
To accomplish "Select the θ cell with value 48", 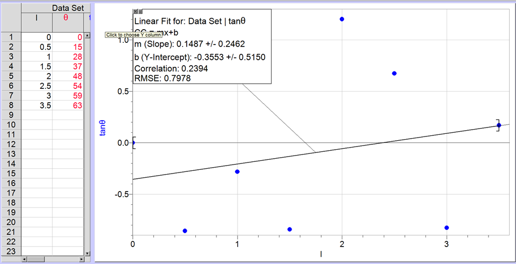I will click(67, 76).
